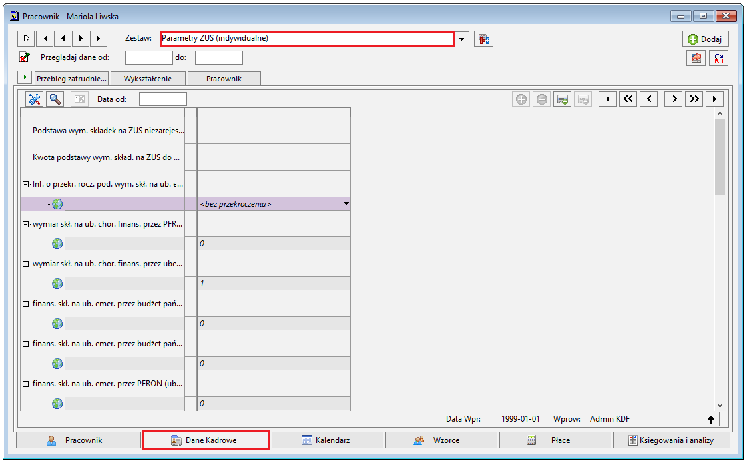Click the single right chevron button
749x463 pixels.
coord(674,99)
